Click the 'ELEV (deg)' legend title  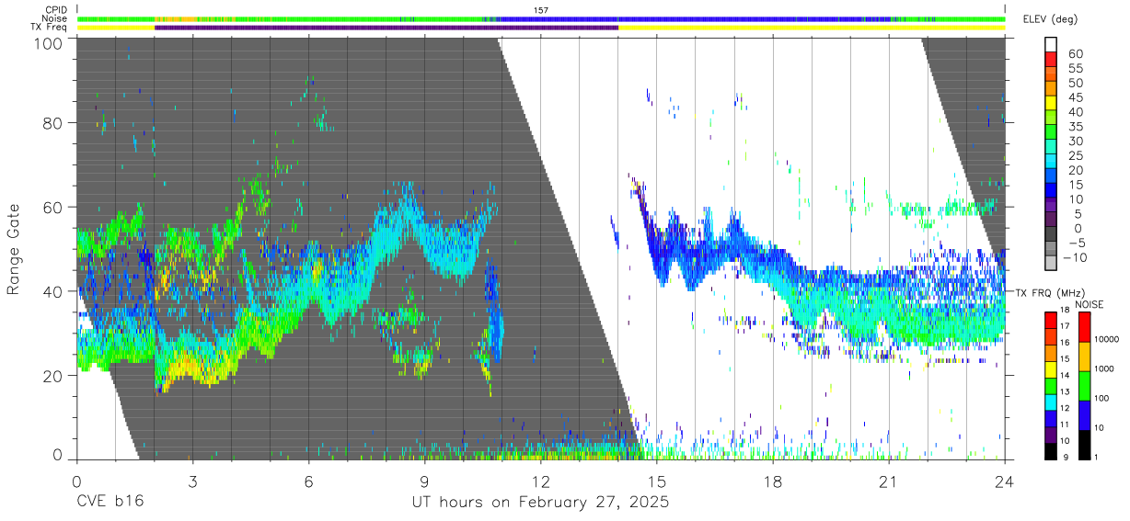pyautogui.click(x=1050, y=19)
